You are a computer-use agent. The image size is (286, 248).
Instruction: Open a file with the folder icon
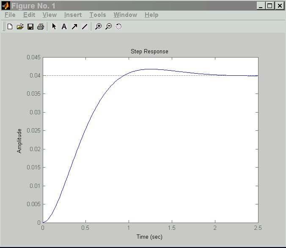point(20,27)
